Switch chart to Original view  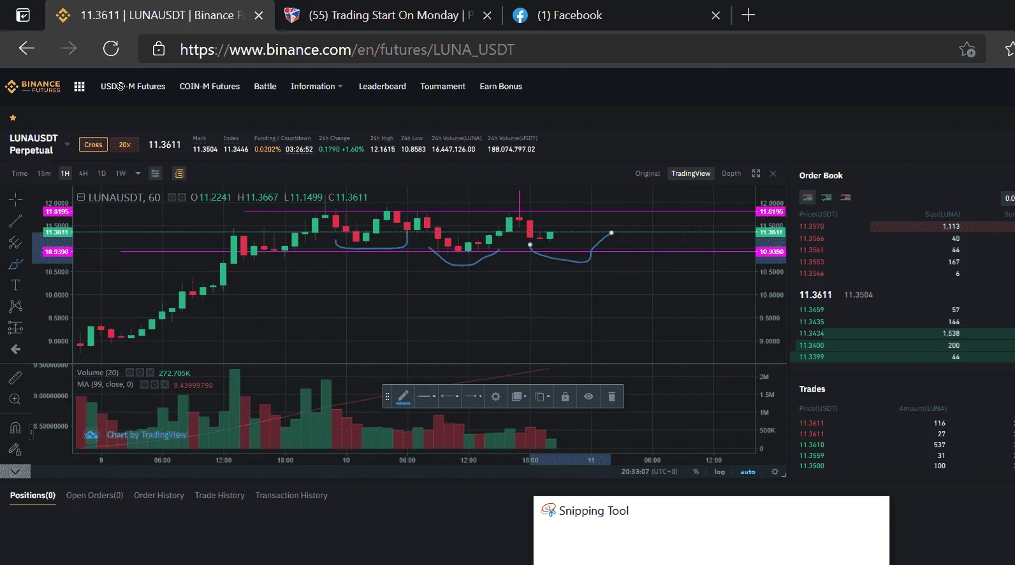647,173
